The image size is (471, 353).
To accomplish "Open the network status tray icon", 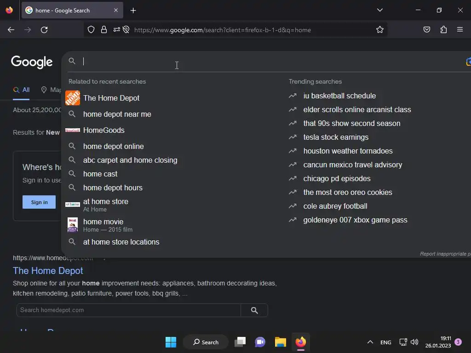I will pos(403,342).
